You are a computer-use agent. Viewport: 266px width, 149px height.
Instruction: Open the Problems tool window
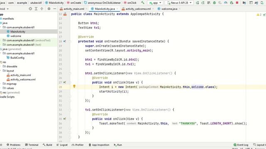click(x=13, y=145)
